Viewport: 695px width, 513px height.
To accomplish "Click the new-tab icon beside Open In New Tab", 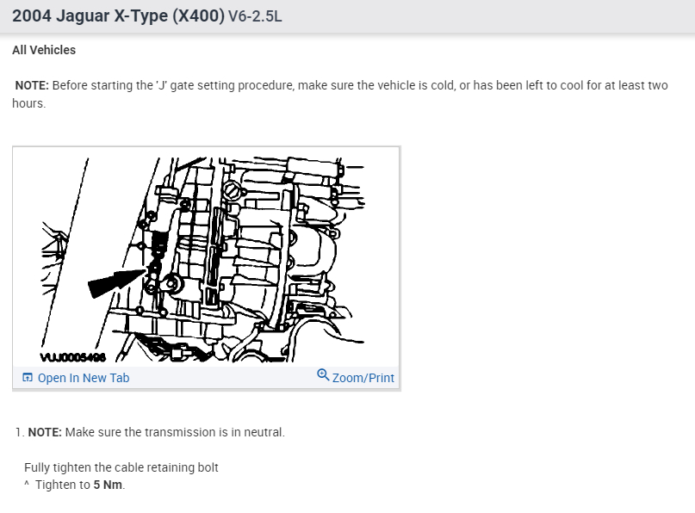I will pos(28,378).
